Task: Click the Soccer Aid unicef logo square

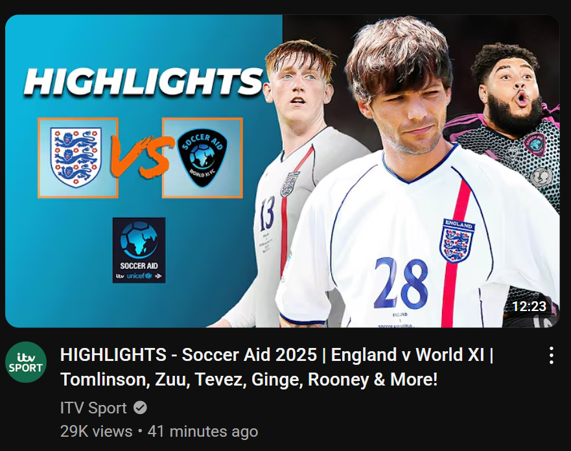Action: [x=139, y=250]
